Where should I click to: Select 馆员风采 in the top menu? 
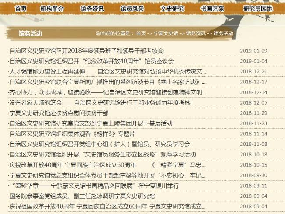pos(132,8)
